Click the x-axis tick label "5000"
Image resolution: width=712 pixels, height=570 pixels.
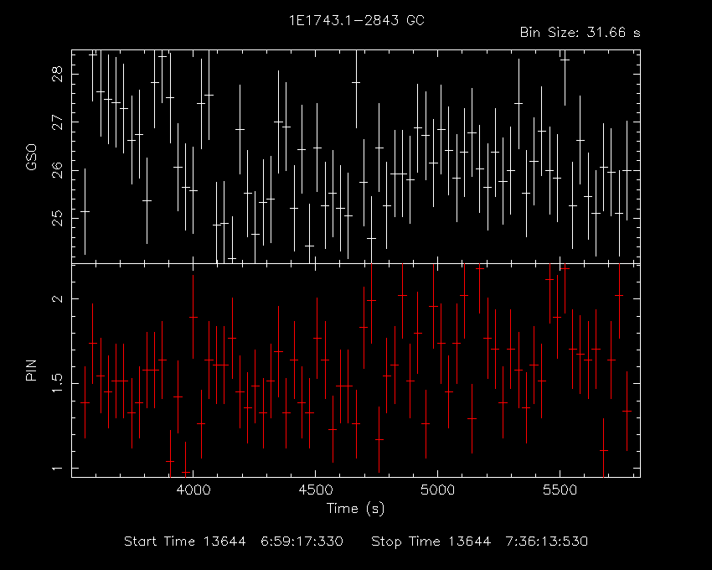click(438, 490)
